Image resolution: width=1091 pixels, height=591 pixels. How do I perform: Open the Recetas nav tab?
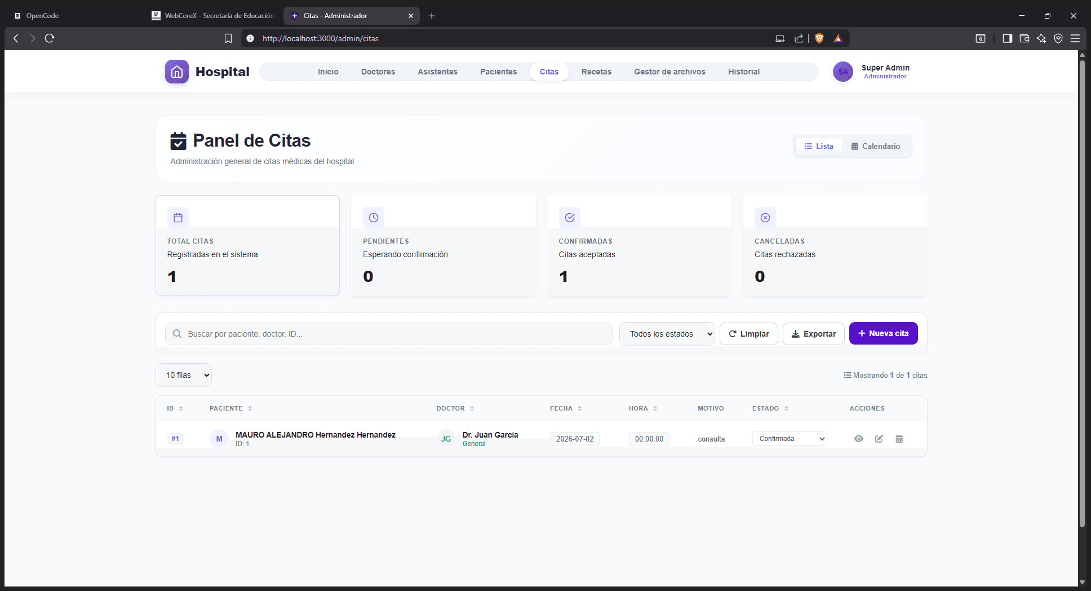point(596,72)
